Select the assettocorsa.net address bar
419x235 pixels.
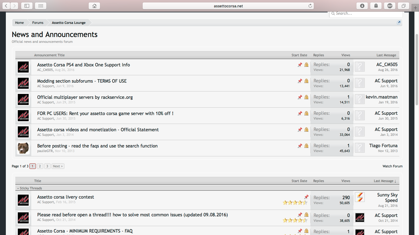tap(228, 6)
